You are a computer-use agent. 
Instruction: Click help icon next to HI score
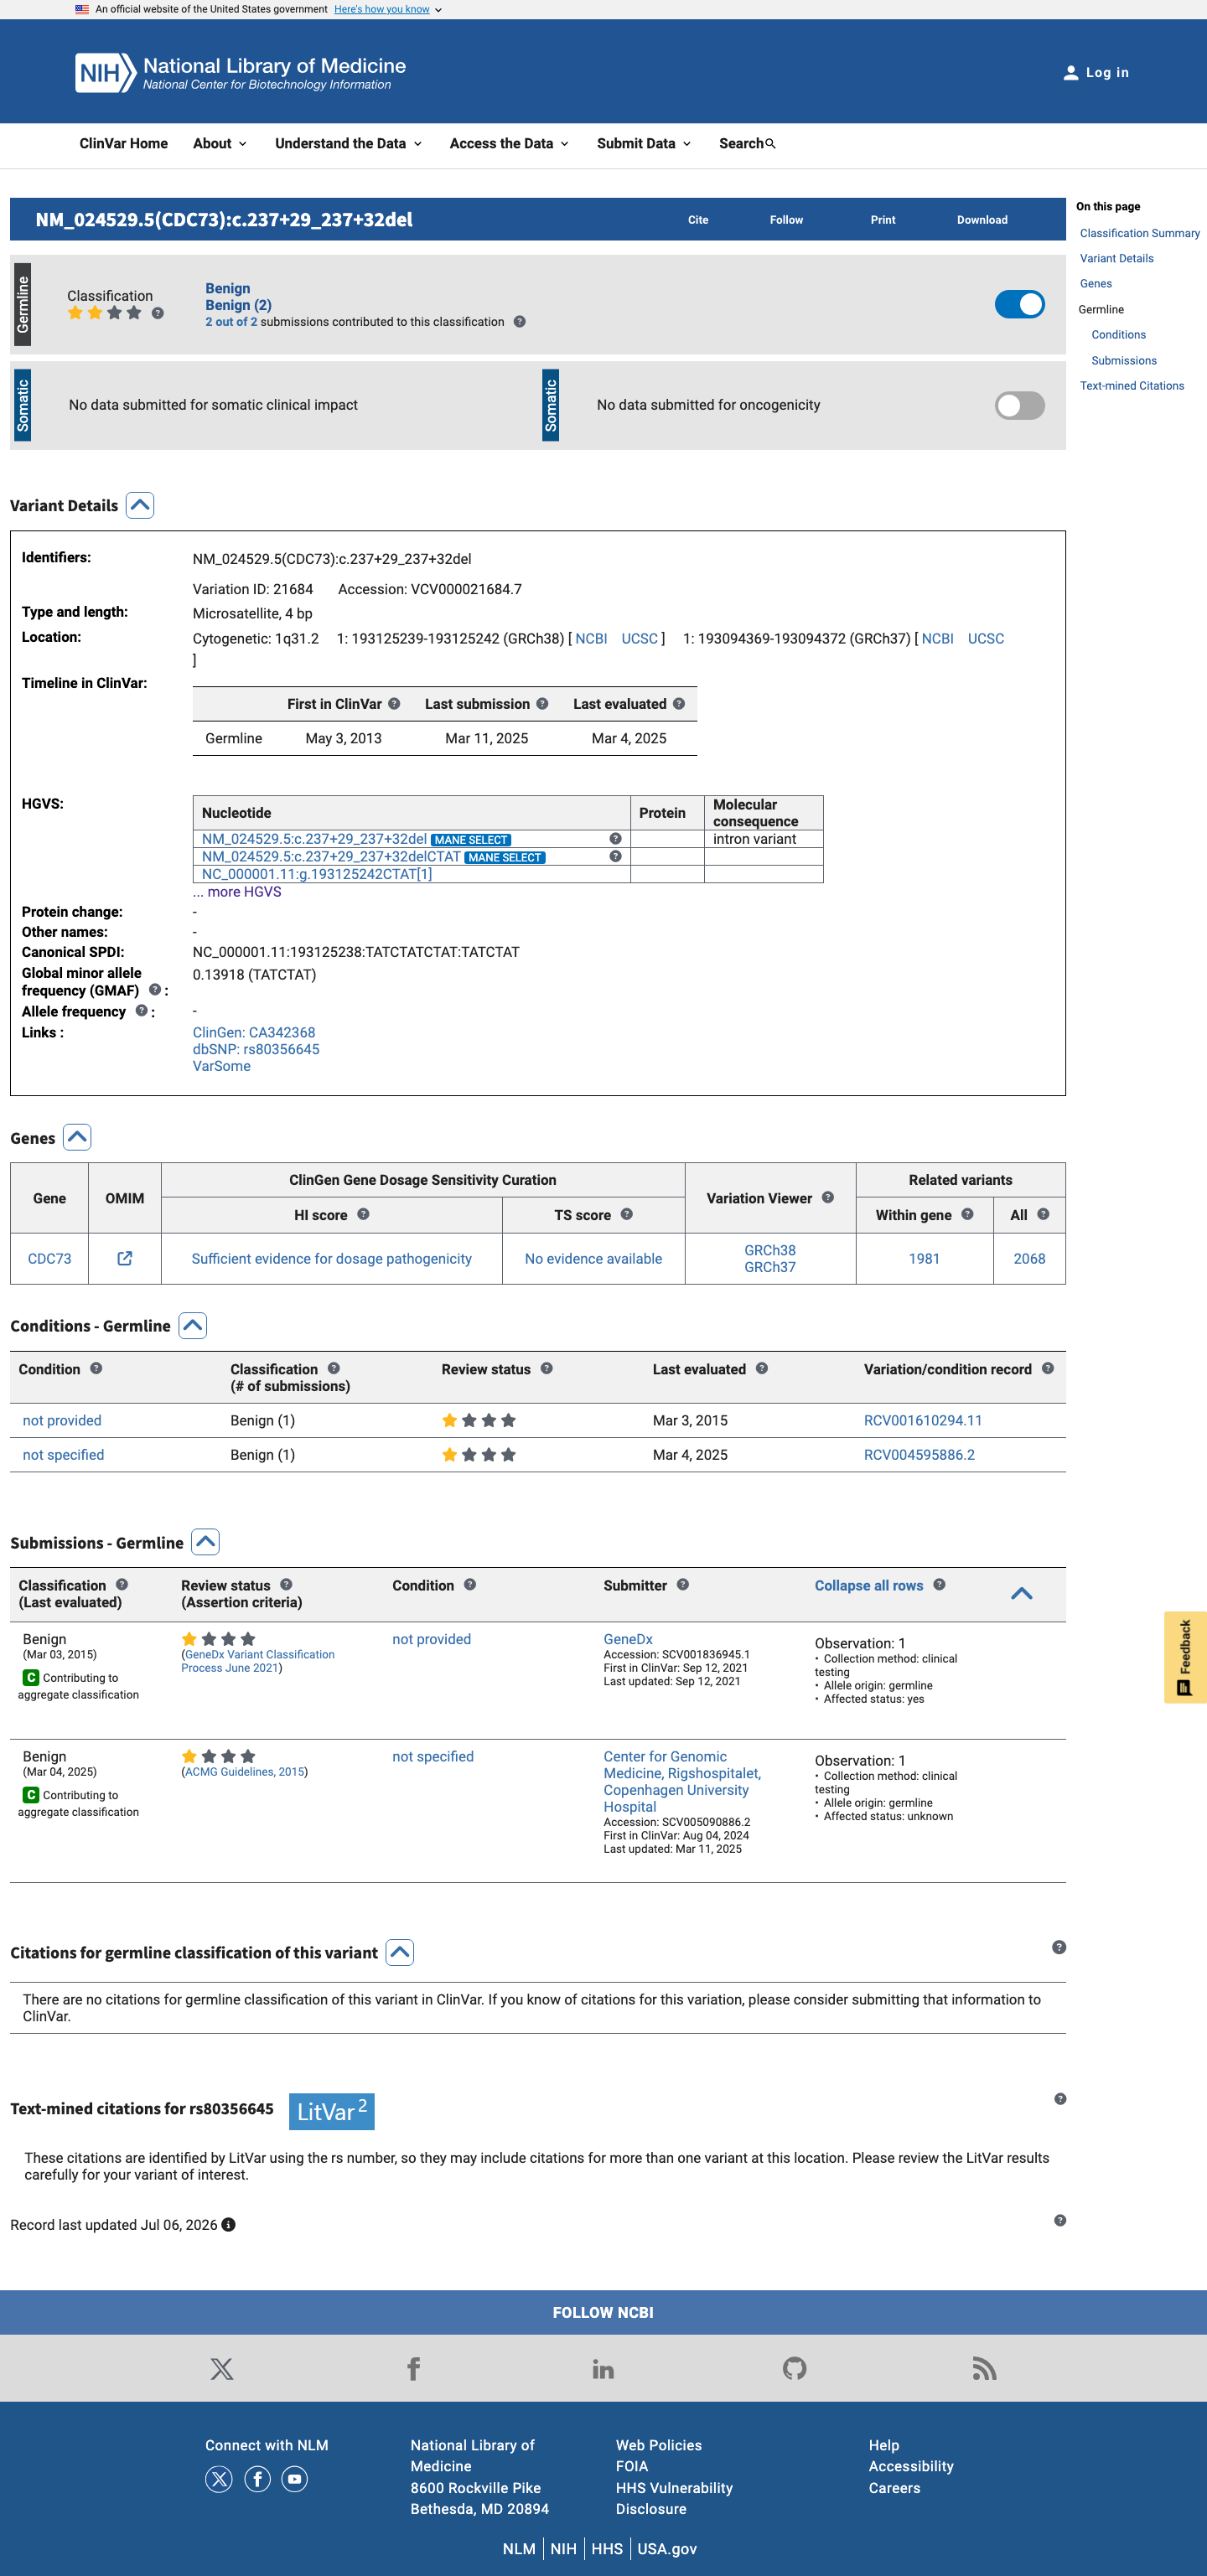click(x=363, y=1215)
